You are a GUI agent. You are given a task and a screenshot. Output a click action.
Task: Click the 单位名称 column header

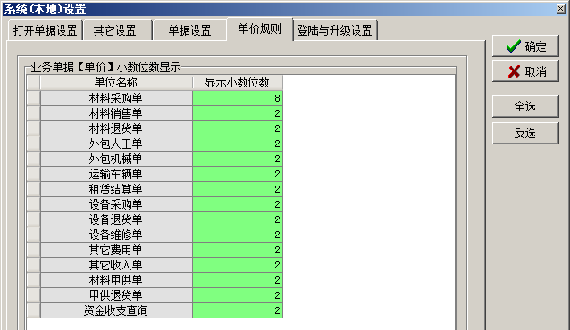(x=116, y=83)
